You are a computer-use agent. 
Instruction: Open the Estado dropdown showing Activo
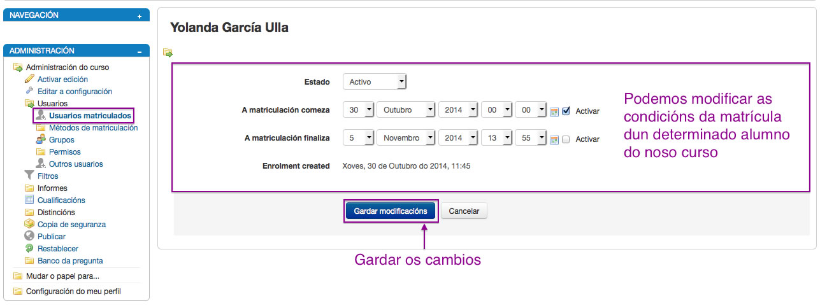click(x=375, y=81)
